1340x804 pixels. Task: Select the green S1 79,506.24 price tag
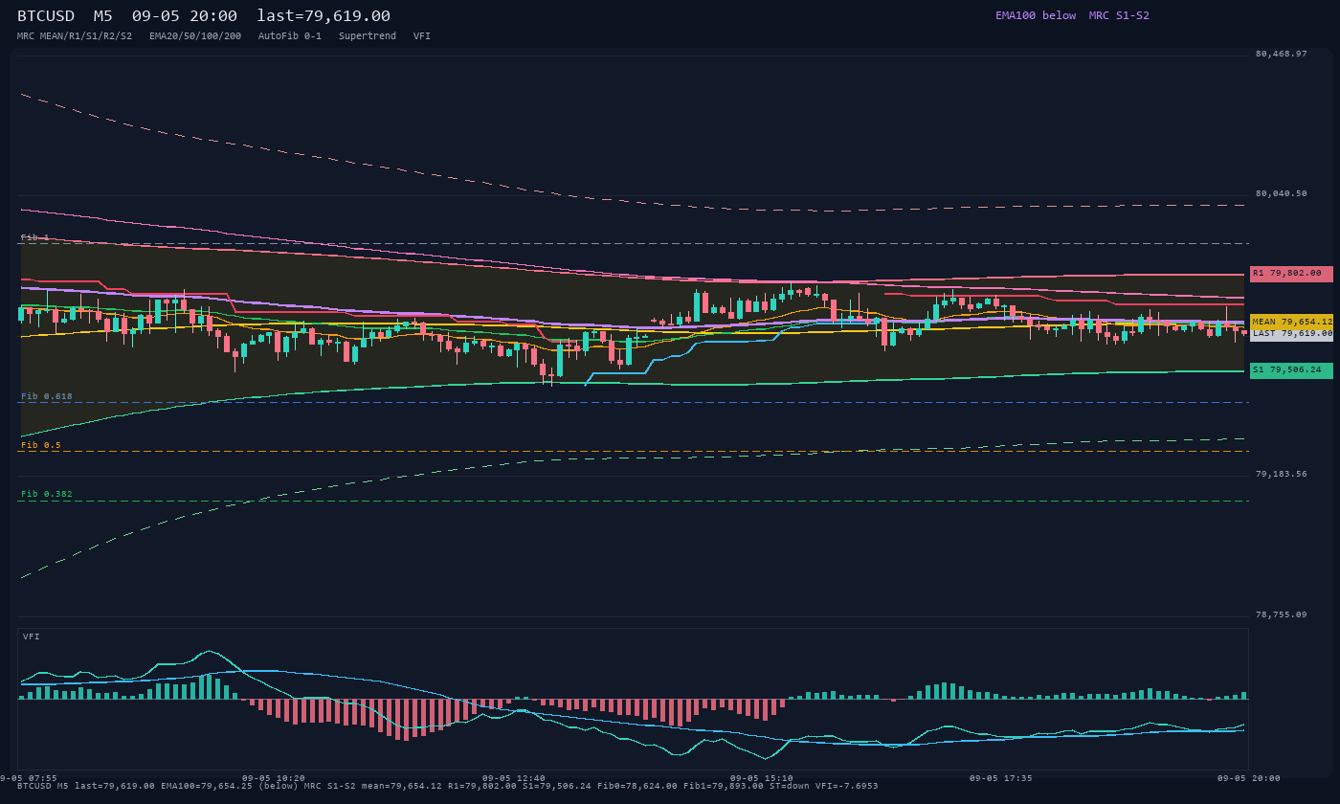pyautogui.click(x=1291, y=370)
